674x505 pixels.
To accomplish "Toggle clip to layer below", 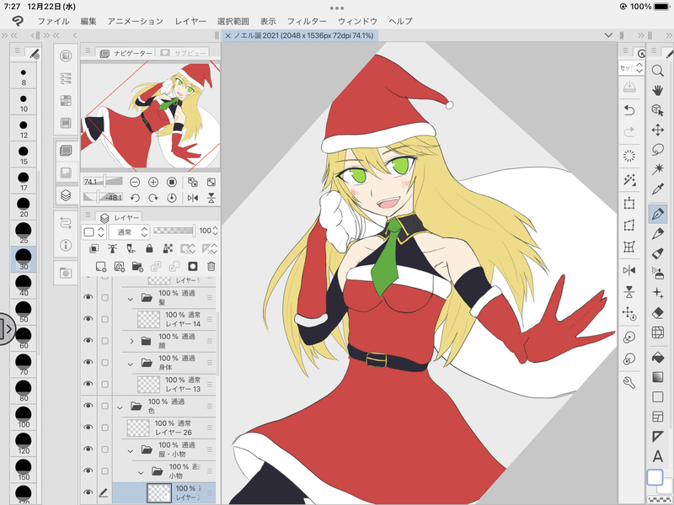I will coord(94,248).
